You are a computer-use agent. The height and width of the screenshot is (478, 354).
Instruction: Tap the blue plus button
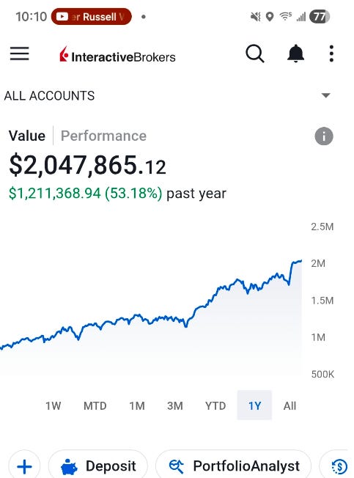[24, 466]
